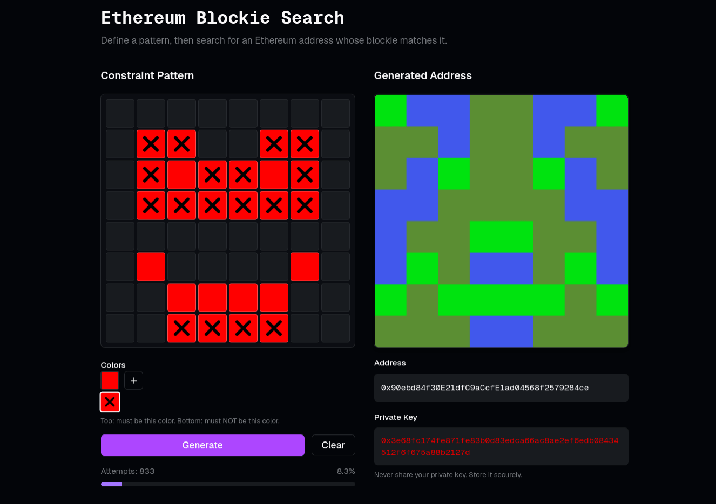Click the 'Colors' label
This screenshot has height=504, width=716.
point(113,365)
